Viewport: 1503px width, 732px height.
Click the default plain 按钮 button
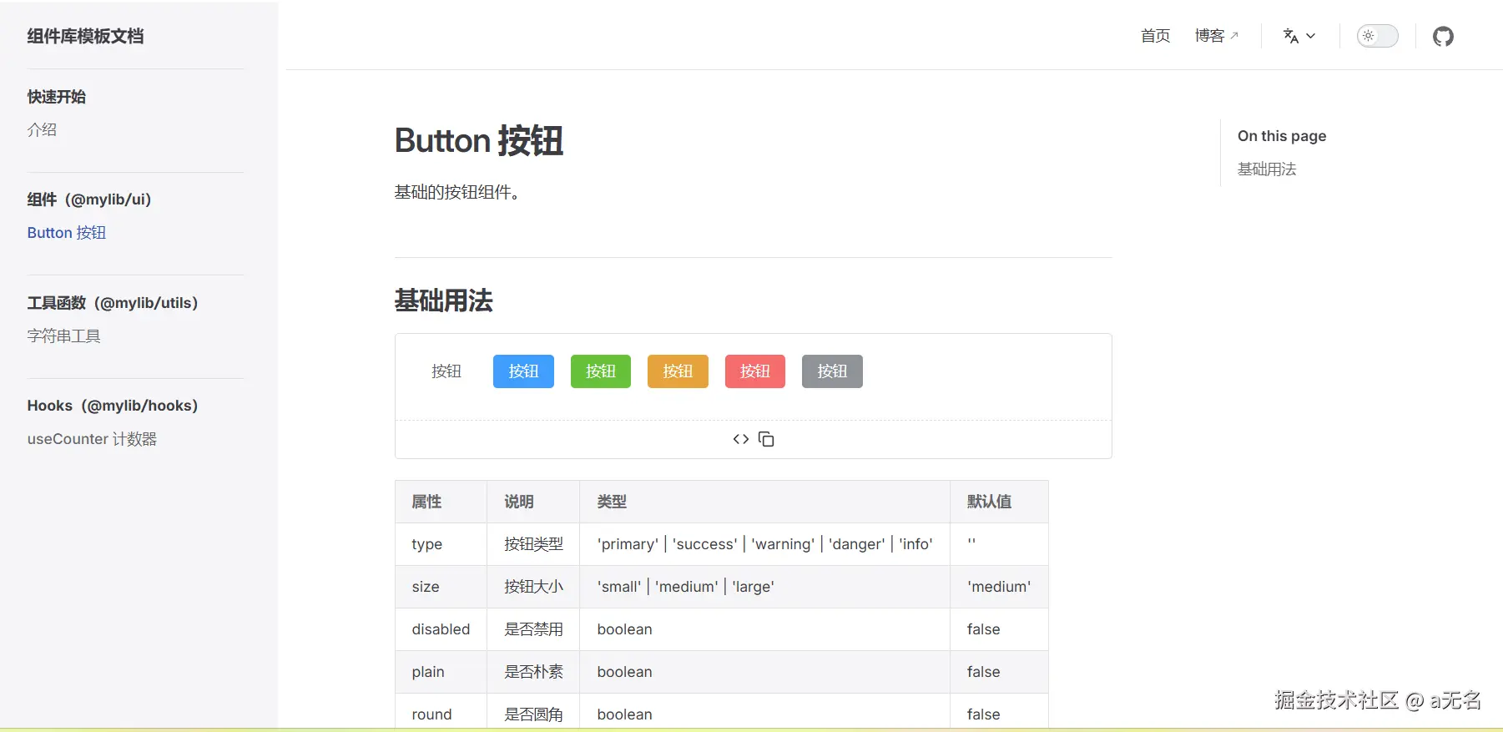tap(446, 371)
